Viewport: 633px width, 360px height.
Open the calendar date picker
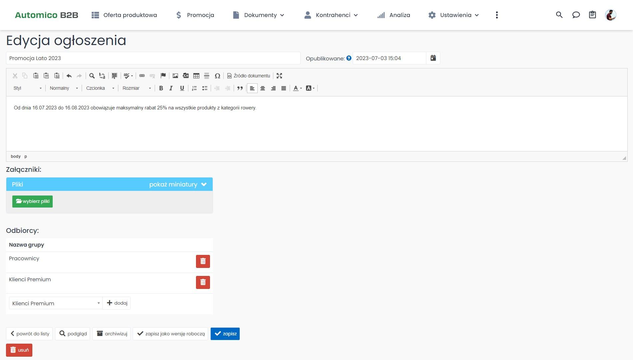(433, 58)
